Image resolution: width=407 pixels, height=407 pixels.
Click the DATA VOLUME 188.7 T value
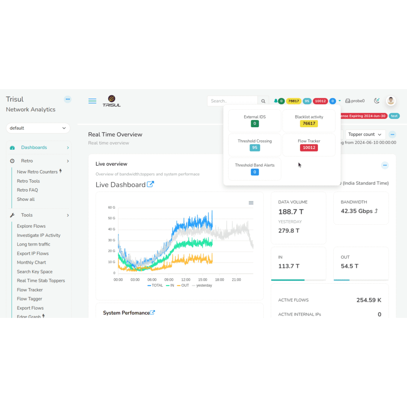(291, 212)
